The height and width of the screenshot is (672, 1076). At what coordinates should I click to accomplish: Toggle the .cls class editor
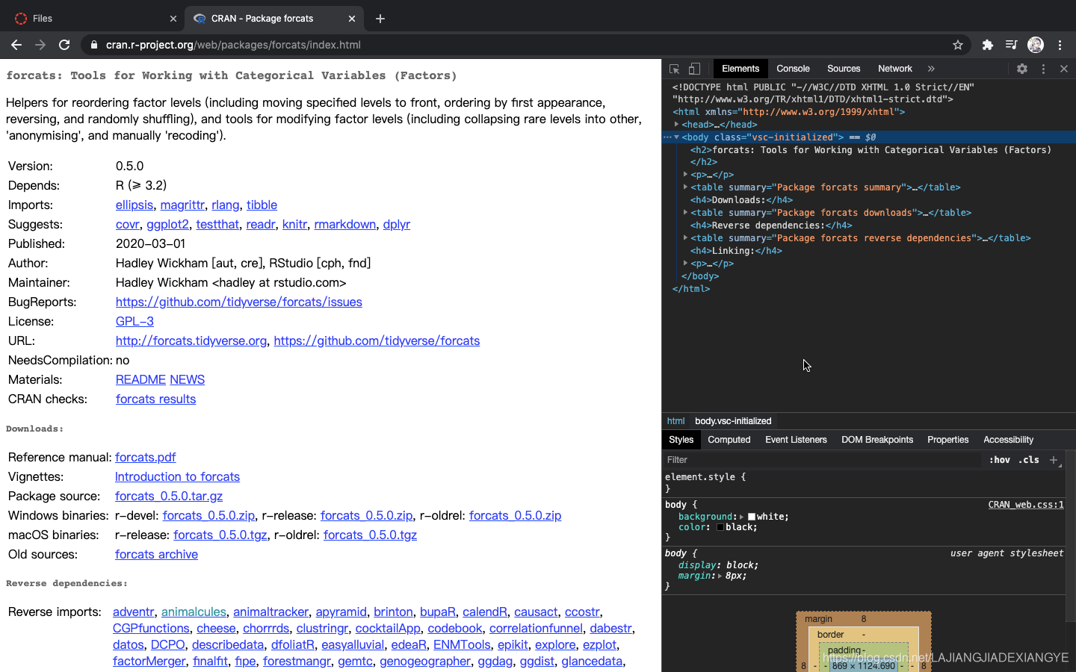pos(1030,460)
